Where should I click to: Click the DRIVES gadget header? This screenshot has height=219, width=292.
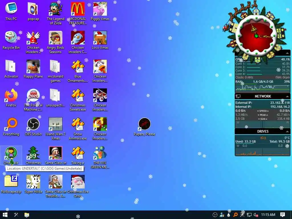click(x=263, y=131)
